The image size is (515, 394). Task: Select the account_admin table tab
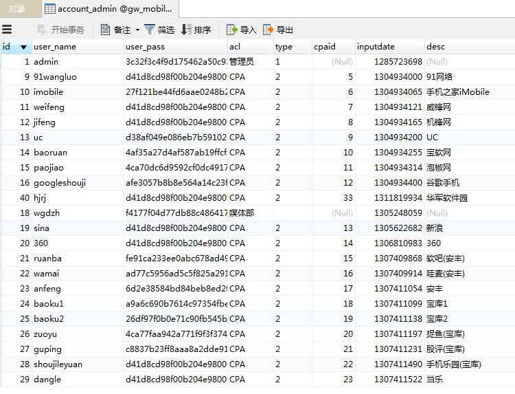pyautogui.click(x=111, y=9)
